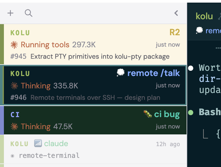Click the CI heading

pos(15,114)
